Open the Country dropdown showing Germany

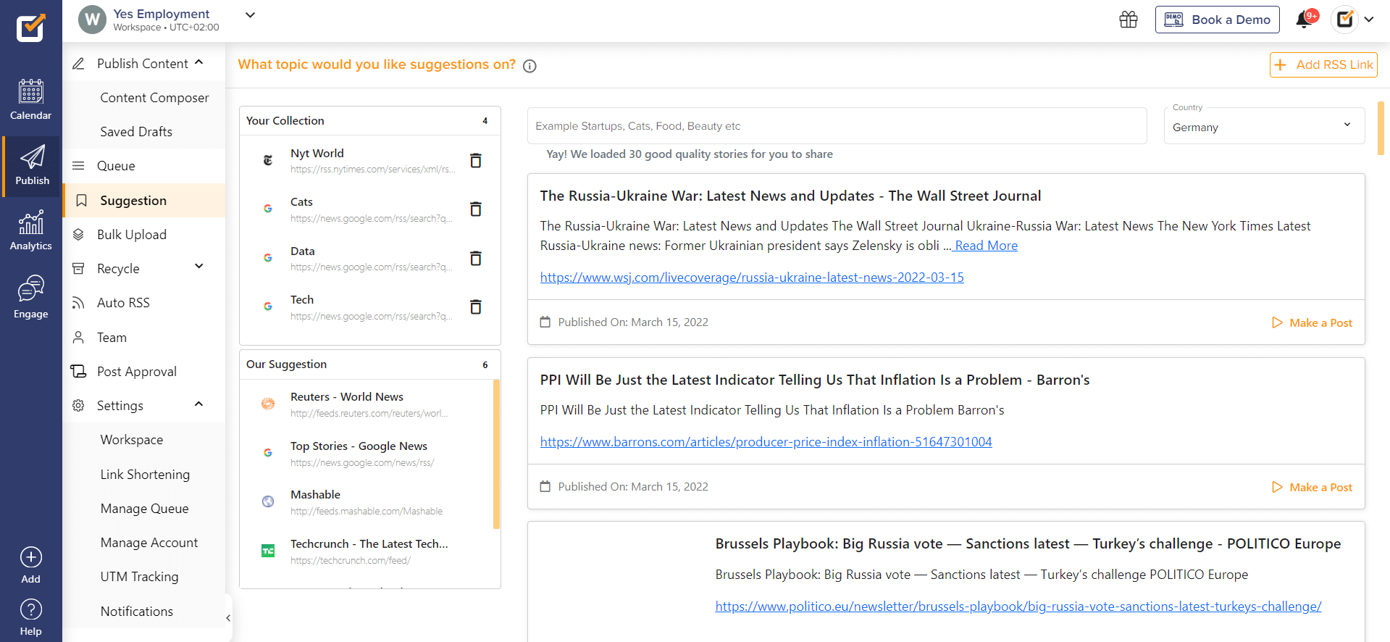(1264, 126)
